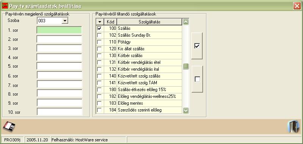The width and height of the screenshot is (303, 144).
Task: Click the code cell '132'
Action: [x=111, y=69]
